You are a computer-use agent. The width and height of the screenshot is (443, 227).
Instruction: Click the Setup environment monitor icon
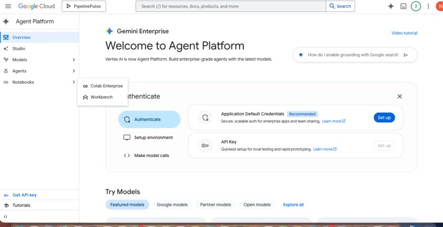(127, 138)
